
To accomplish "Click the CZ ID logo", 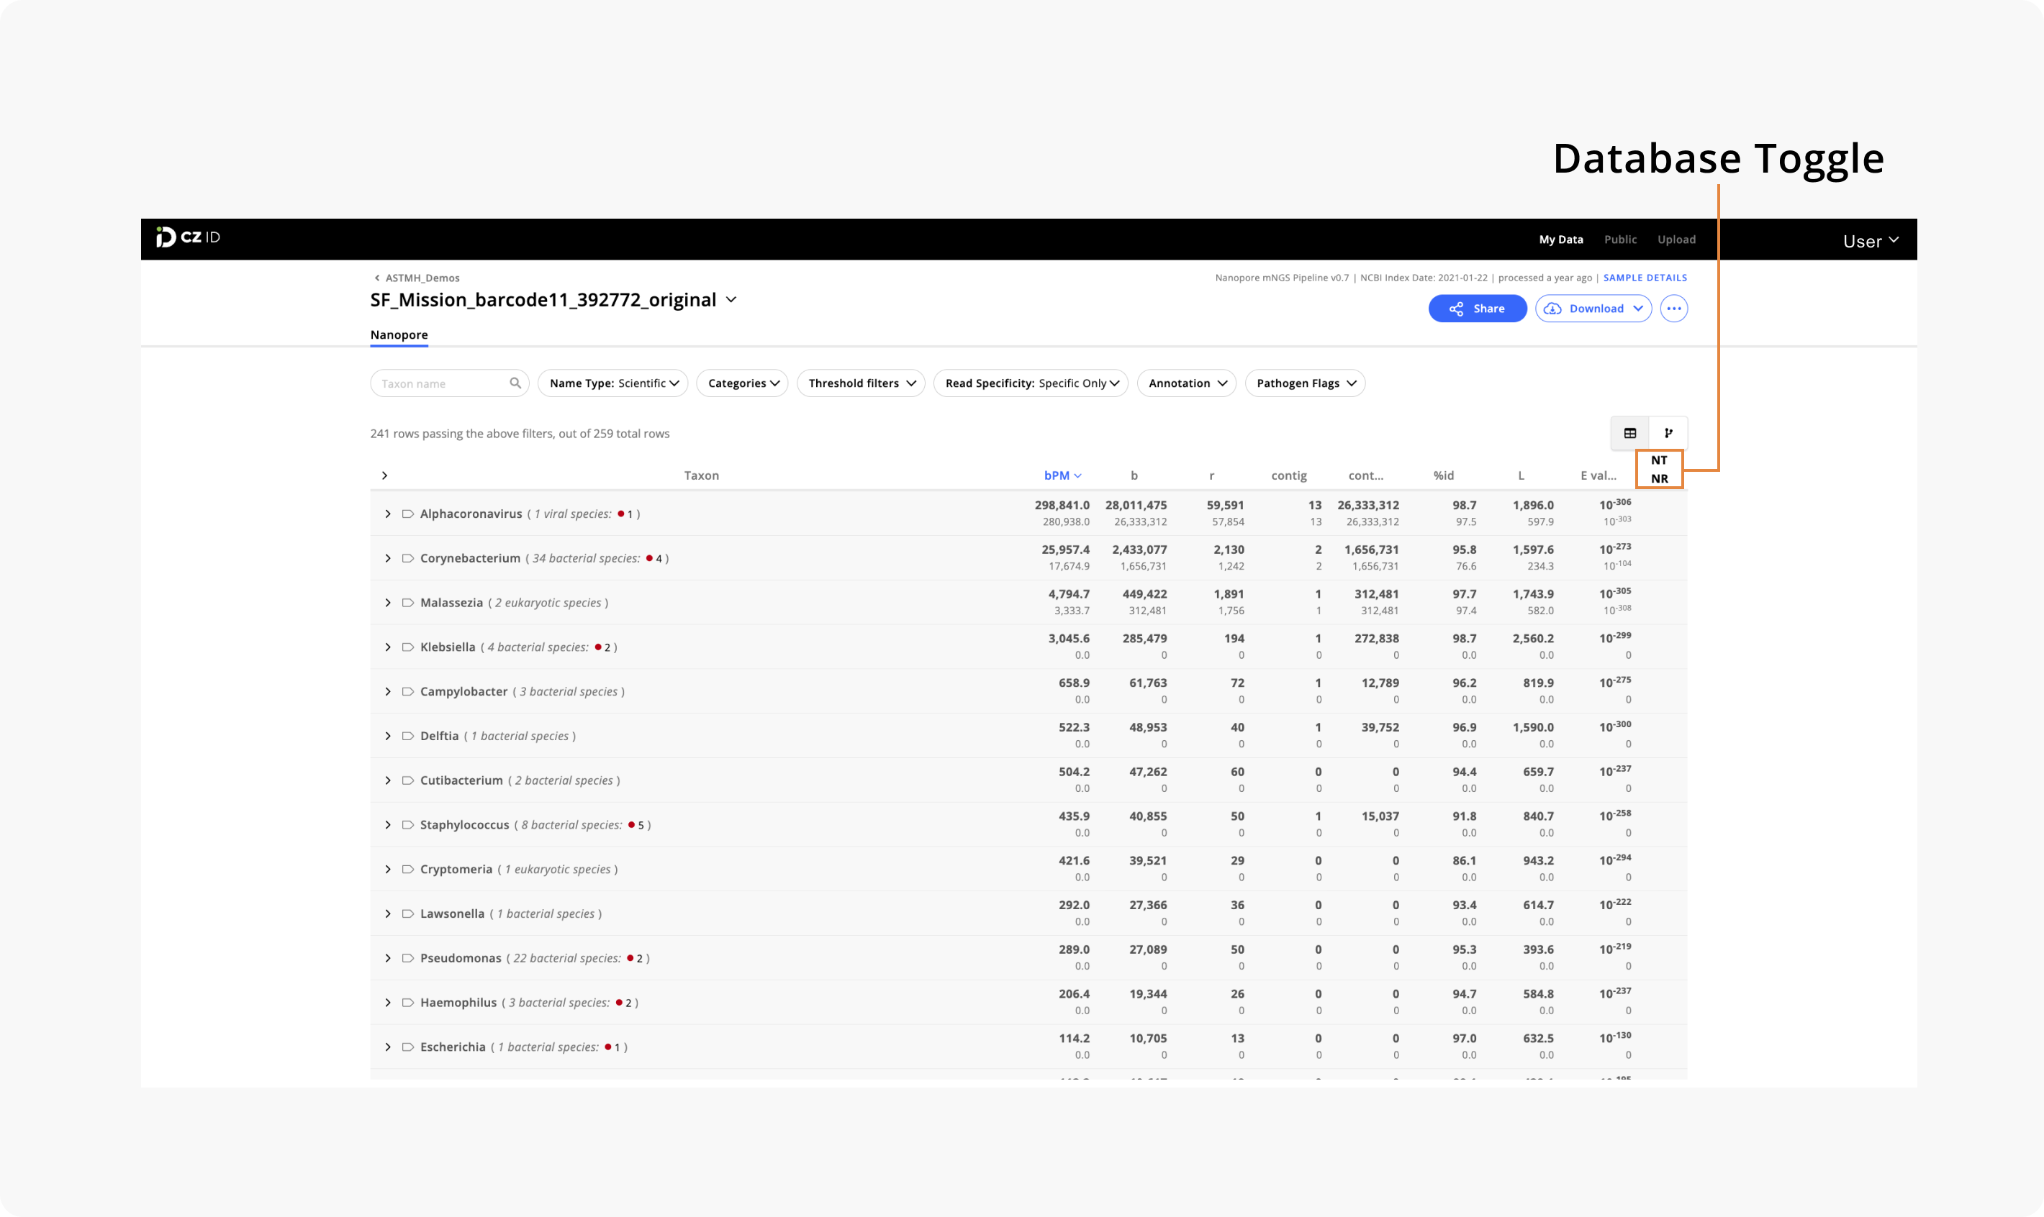I will [x=188, y=237].
